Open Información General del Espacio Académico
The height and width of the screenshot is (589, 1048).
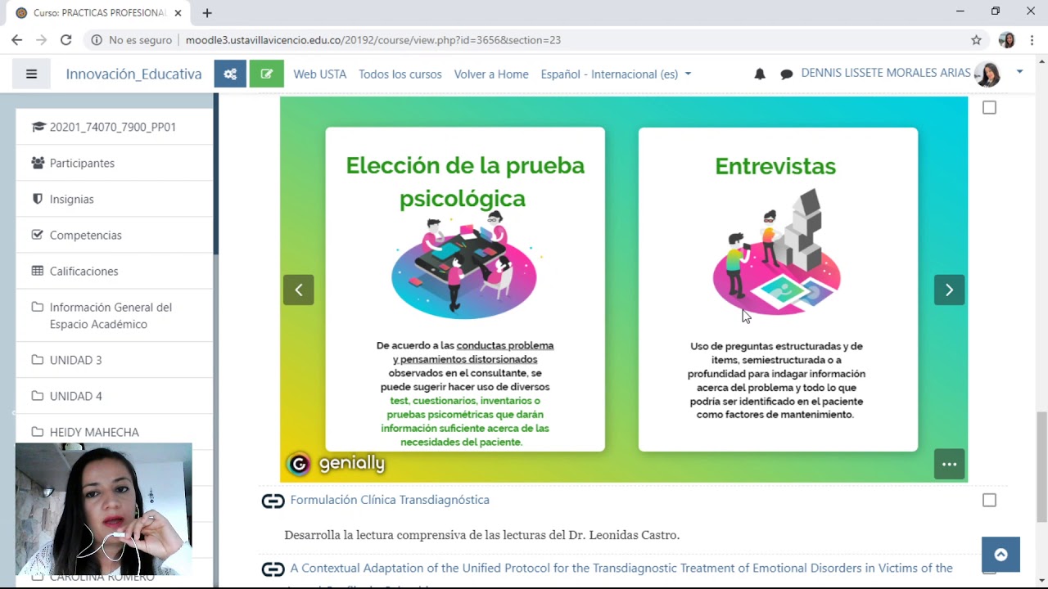click(x=114, y=316)
